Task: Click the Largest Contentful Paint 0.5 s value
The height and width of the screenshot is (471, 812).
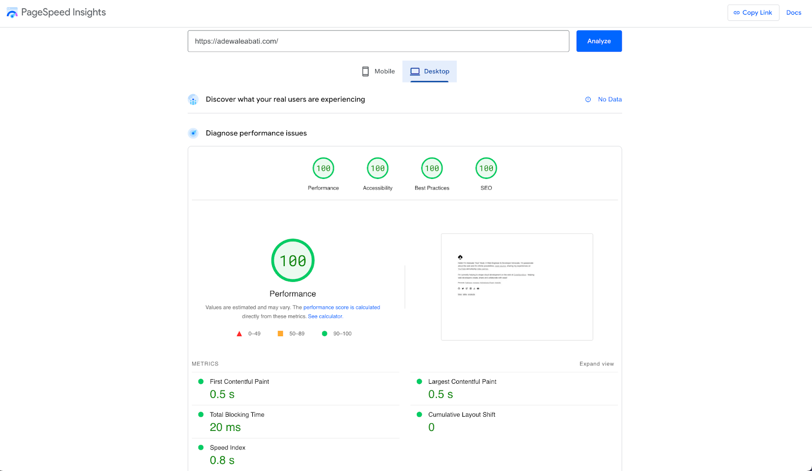Action: point(441,394)
